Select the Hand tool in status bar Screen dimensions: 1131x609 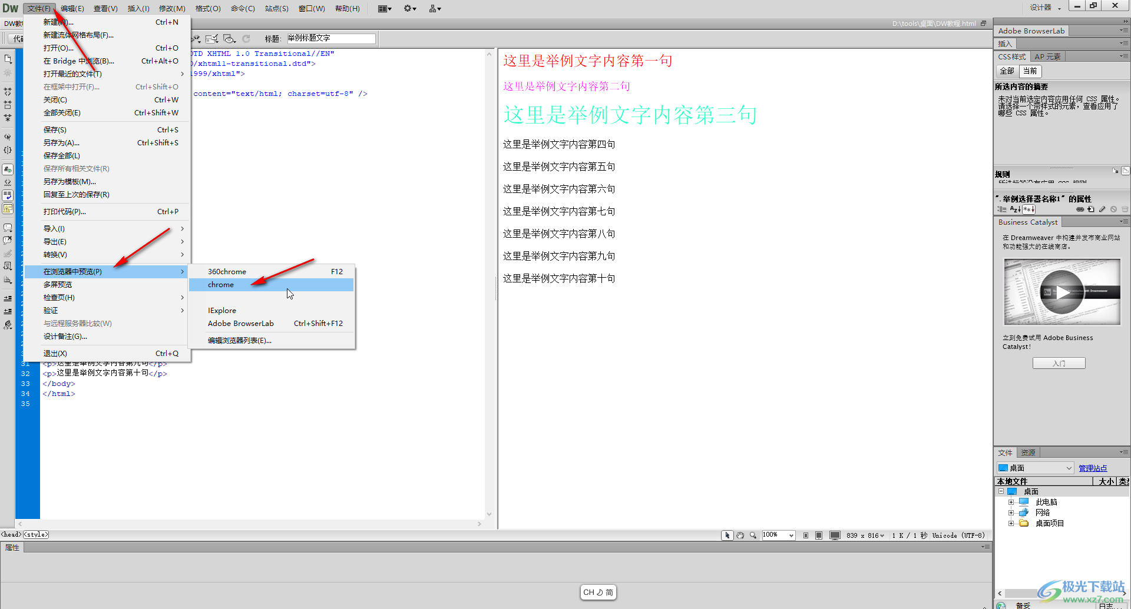click(x=740, y=535)
